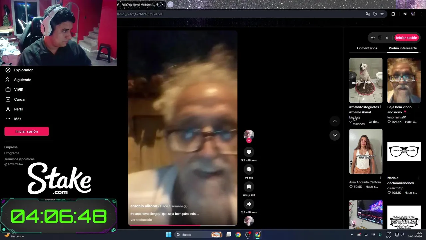Open the Explorador page in sidebar

19,70
